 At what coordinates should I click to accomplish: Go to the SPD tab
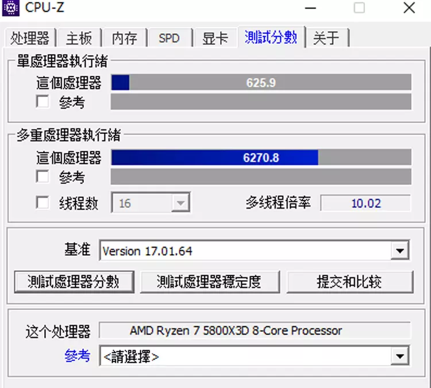(x=170, y=38)
